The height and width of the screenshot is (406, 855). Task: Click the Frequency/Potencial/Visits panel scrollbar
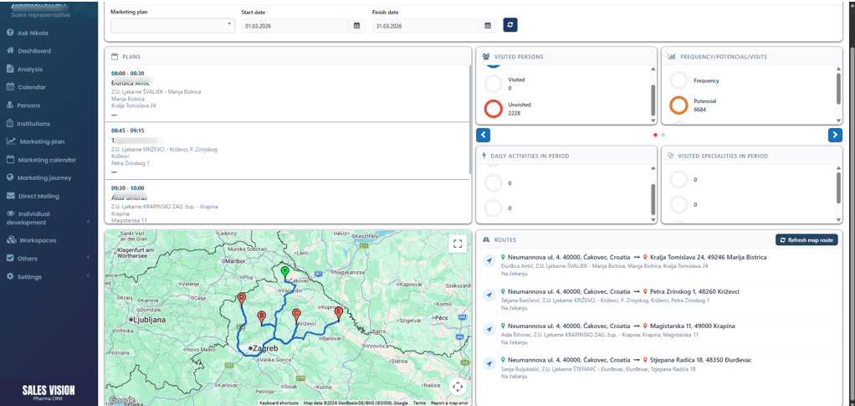point(838,88)
